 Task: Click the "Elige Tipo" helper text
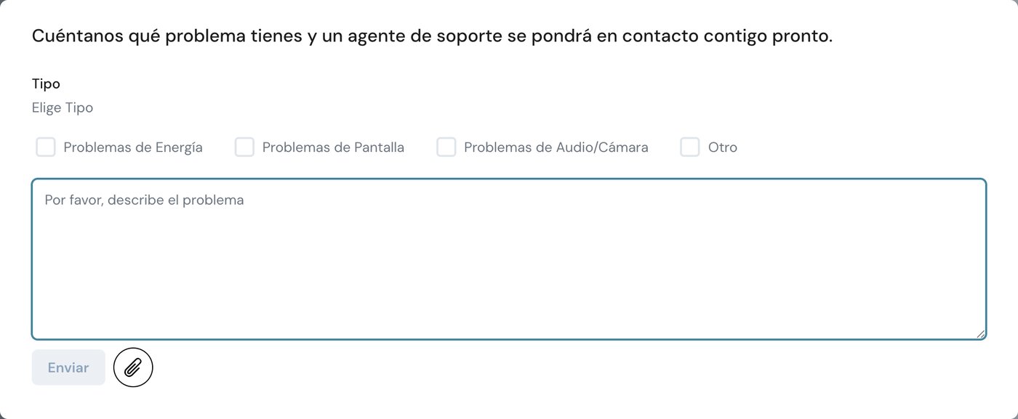click(63, 108)
